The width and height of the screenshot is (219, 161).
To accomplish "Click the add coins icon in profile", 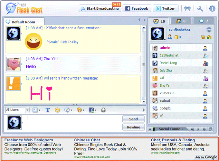I will pyautogui.click(x=209, y=37).
